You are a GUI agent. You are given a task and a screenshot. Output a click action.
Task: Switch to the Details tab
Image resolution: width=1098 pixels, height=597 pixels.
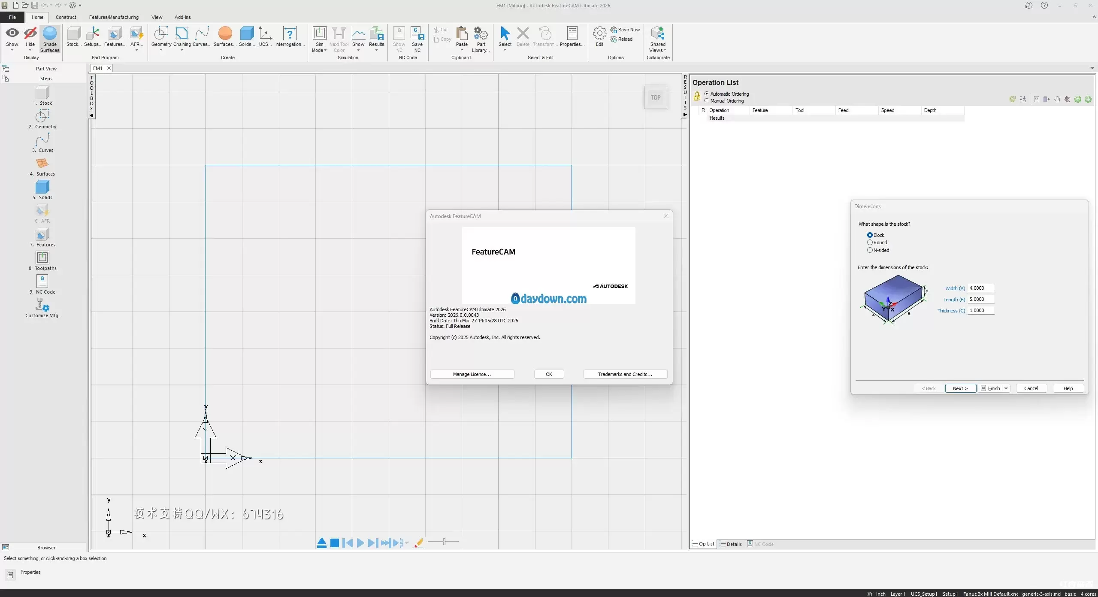730,544
